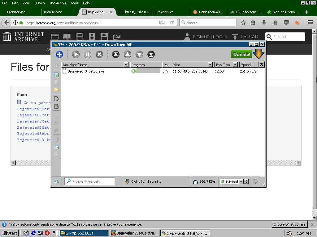Open Est. Time column dropdown arrow
This screenshot has width=317, height=237.
coord(235,65)
